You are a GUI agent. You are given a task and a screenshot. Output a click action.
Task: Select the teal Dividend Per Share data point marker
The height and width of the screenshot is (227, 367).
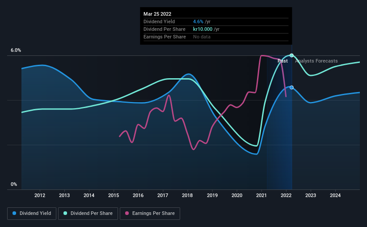point(291,55)
